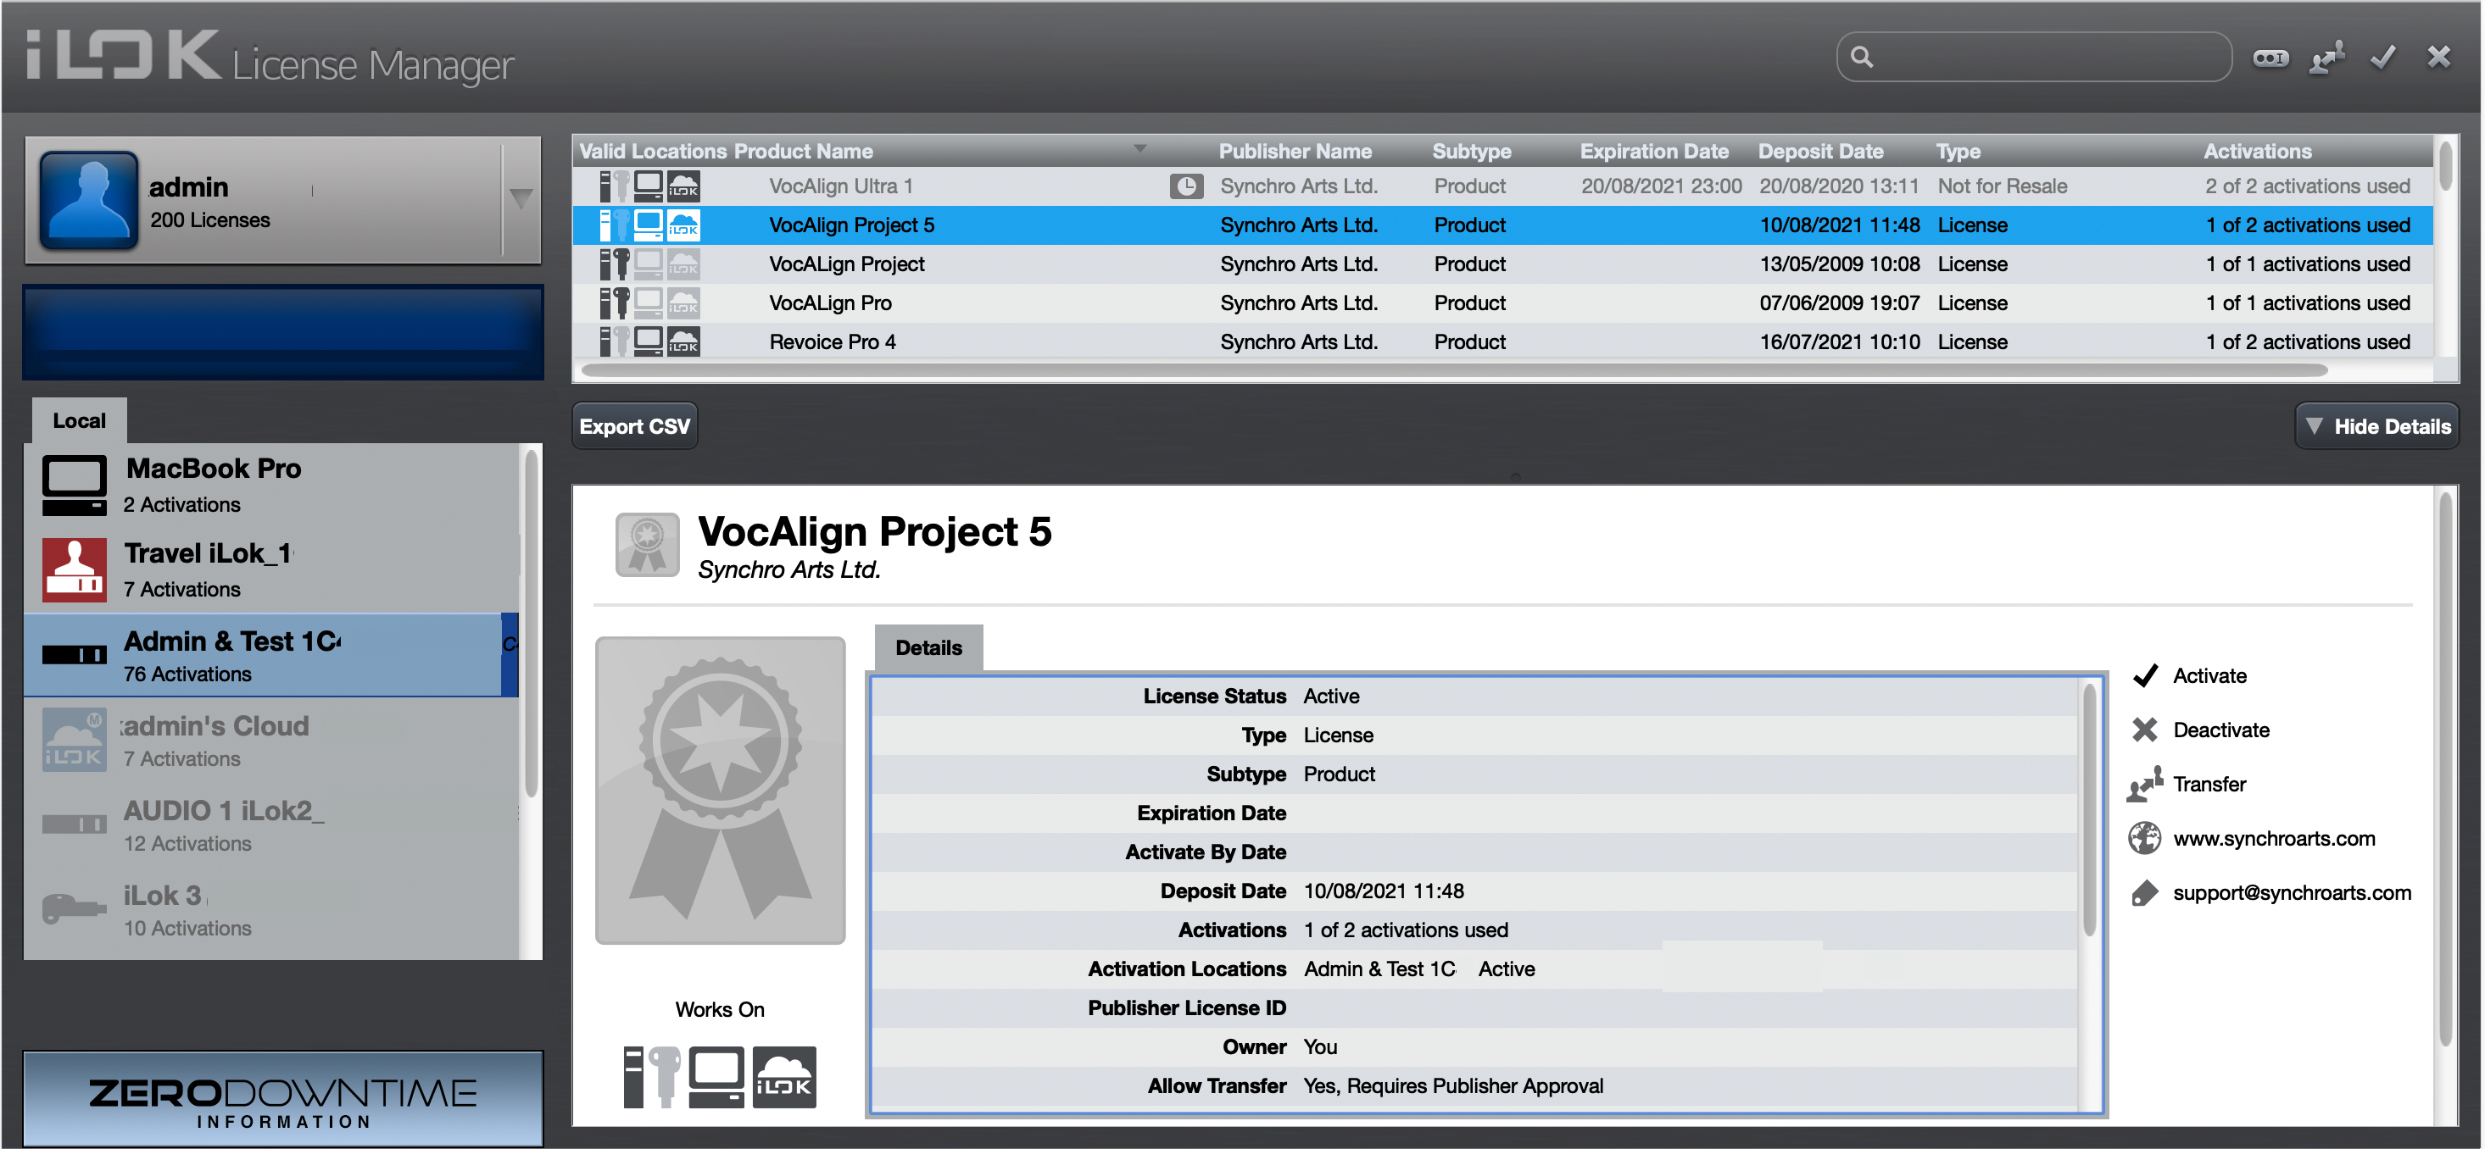Click the clock icon on VocAlign Ultra row

click(x=1185, y=186)
